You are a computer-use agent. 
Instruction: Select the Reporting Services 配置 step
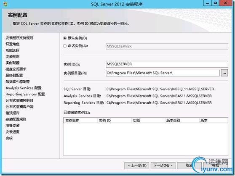[x=25, y=94]
